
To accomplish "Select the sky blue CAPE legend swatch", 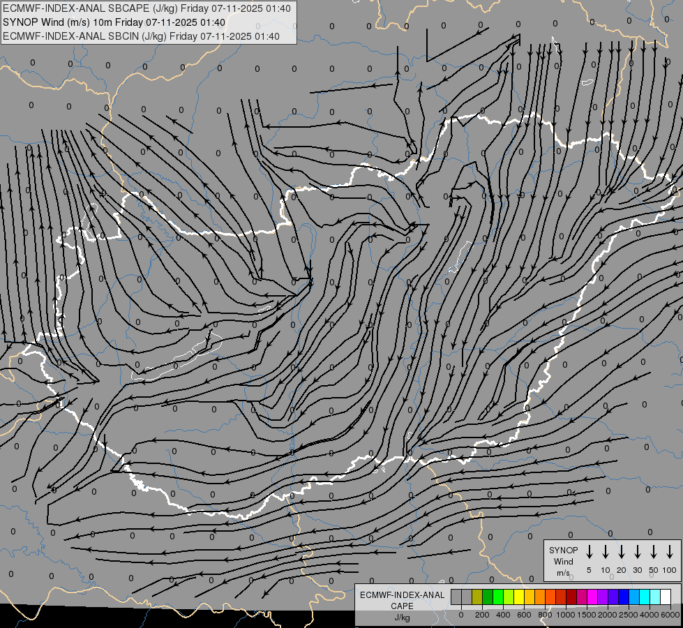I will tap(634, 597).
